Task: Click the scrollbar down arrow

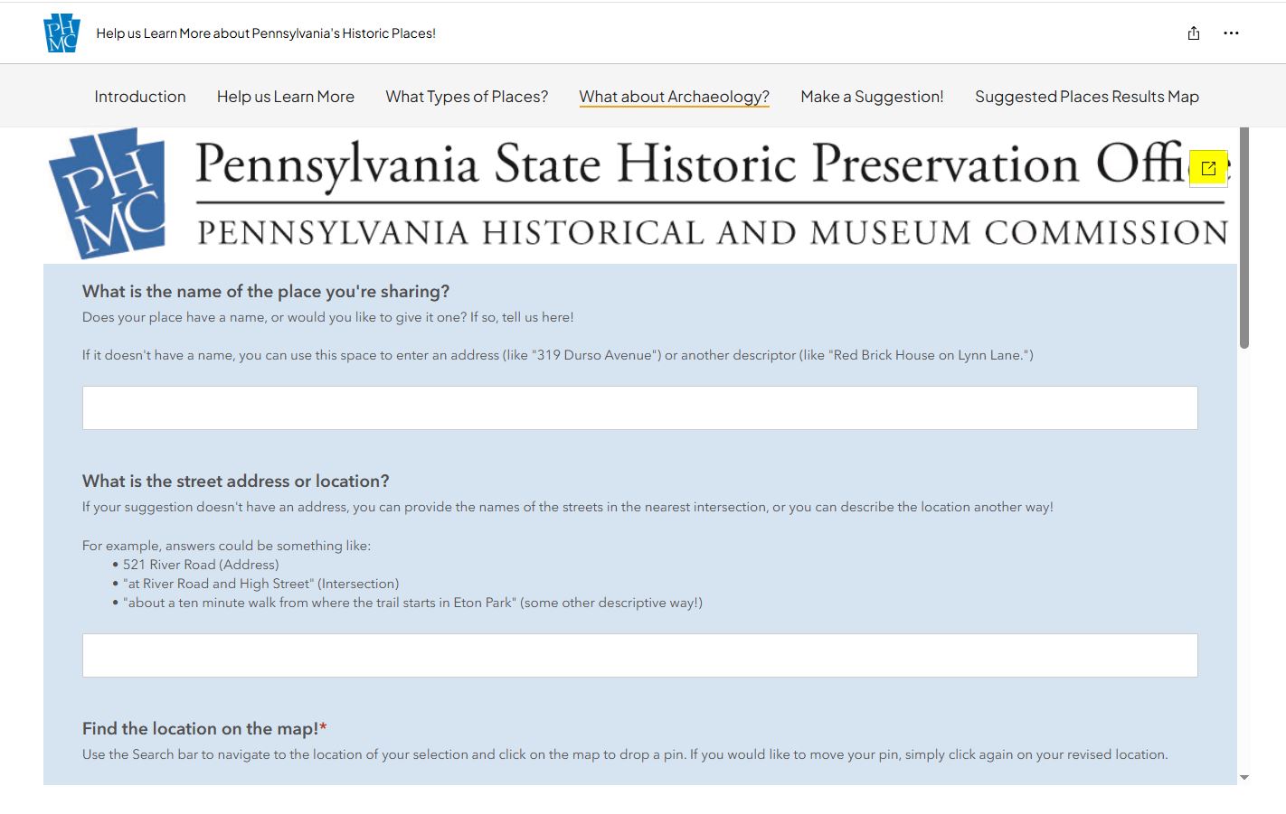Action: coord(1244,777)
